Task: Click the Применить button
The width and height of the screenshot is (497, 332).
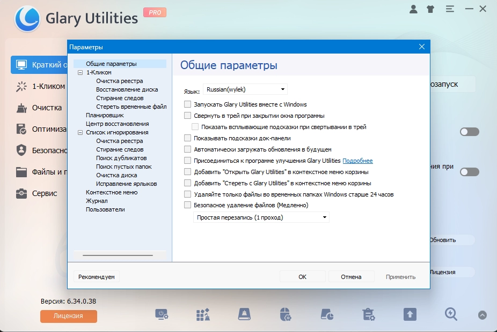Action: tap(400, 277)
